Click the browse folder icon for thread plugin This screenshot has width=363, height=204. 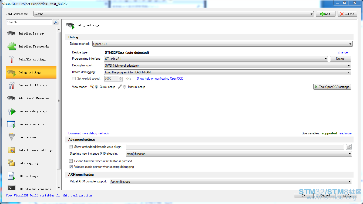[x=349, y=147]
